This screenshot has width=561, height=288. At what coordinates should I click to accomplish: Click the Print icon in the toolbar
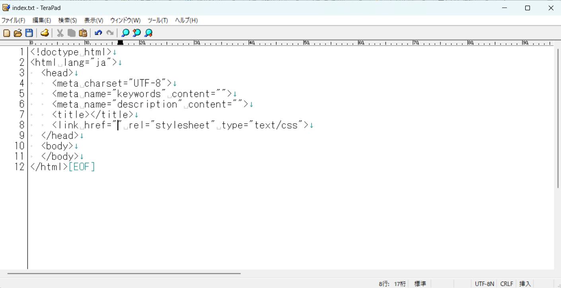(x=45, y=33)
